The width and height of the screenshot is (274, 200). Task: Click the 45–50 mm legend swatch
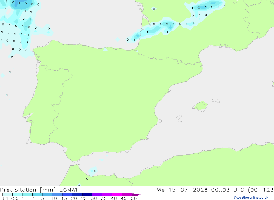pyautogui.click(x=127, y=195)
